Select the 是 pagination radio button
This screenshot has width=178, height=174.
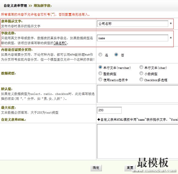click(x=100, y=55)
